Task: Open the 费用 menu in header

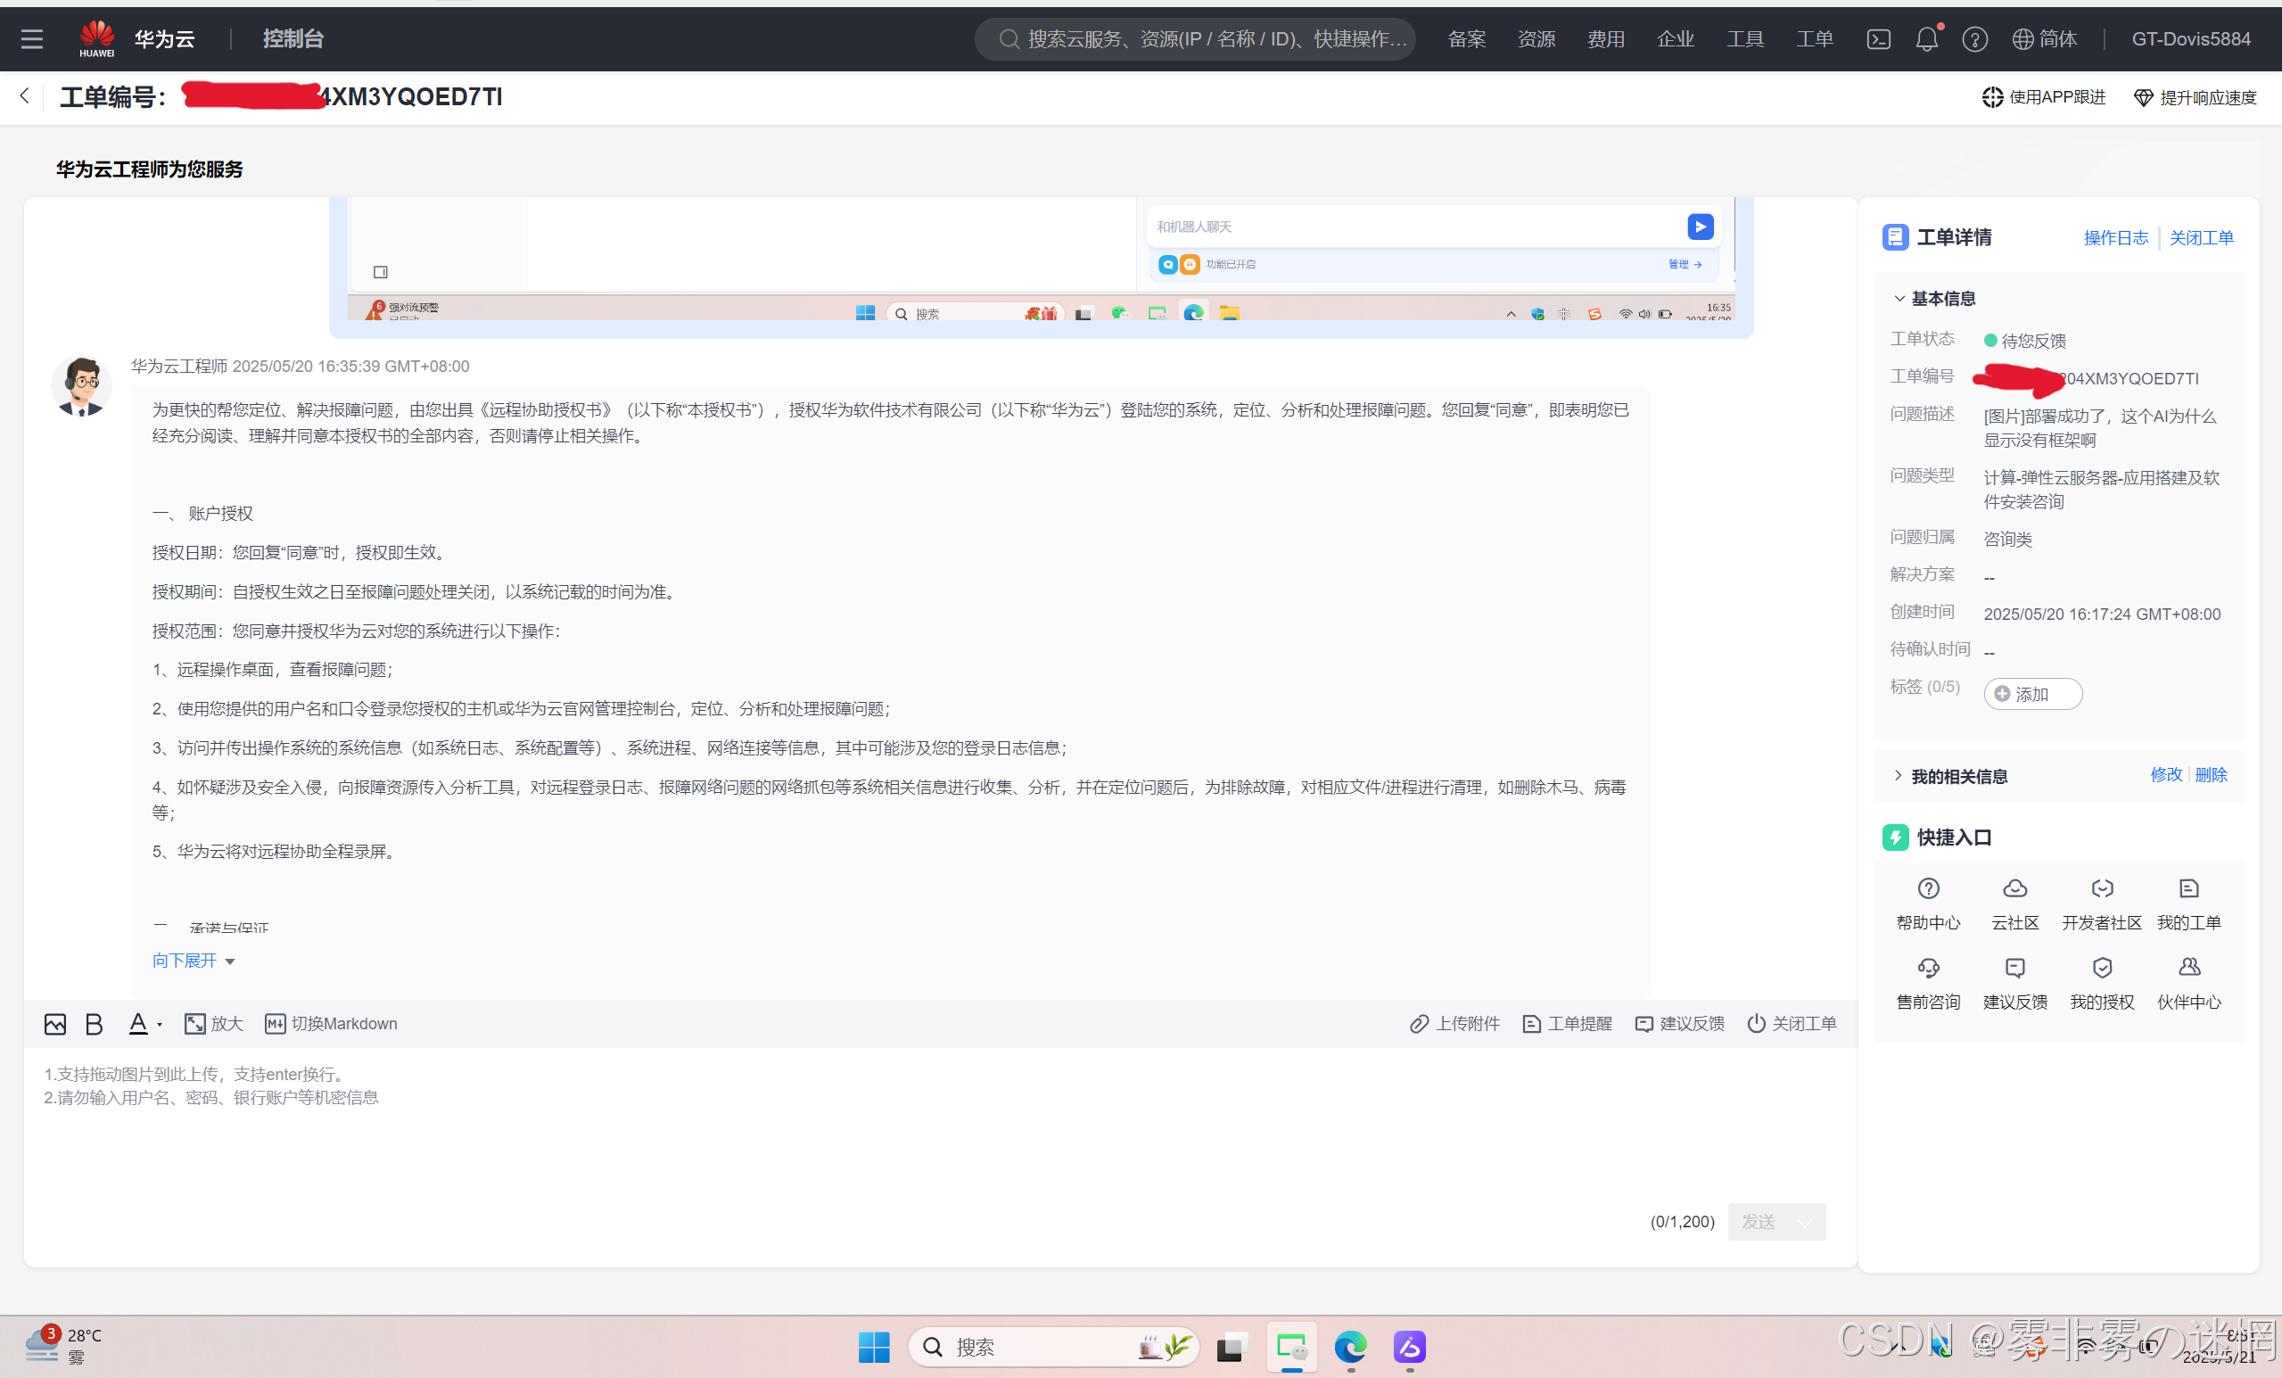Action: pos(1605,39)
